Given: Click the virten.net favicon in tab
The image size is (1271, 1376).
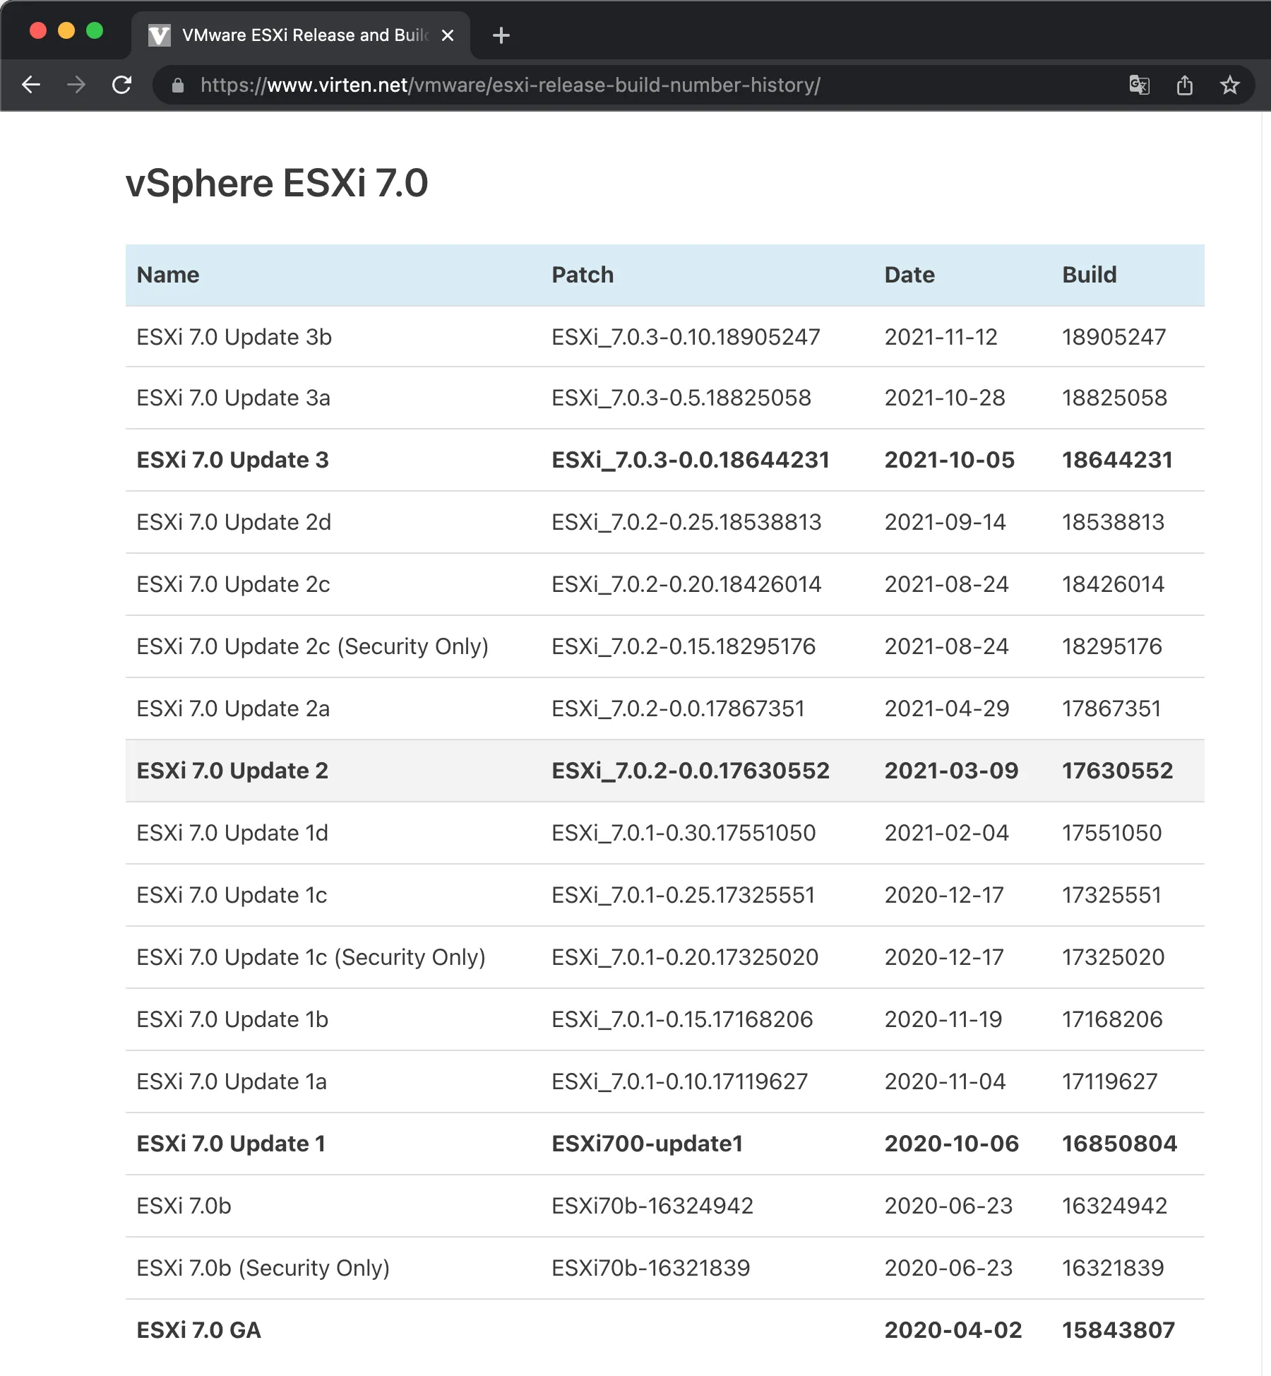Looking at the screenshot, I should [160, 35].
